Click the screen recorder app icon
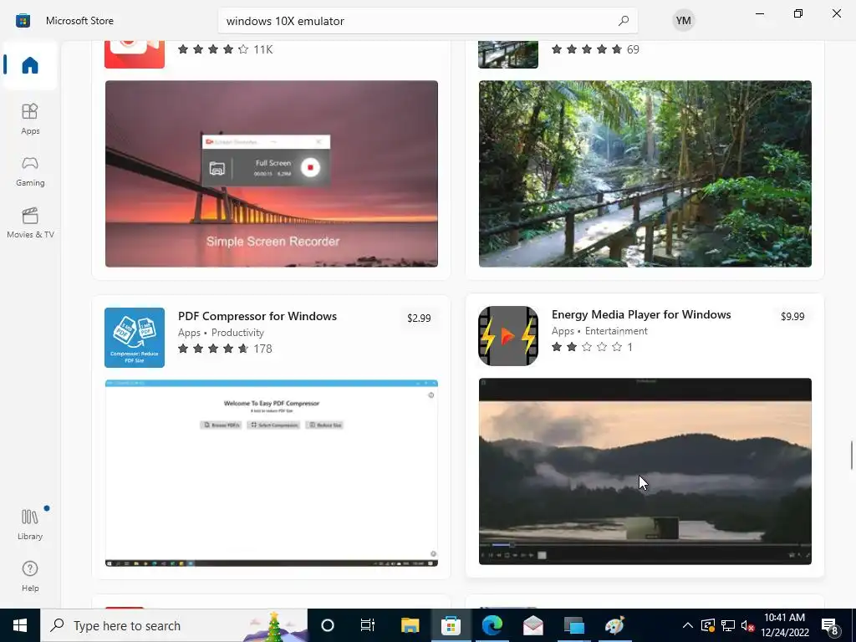Viewport: 856px width, 642px height. (x=135, y=54)
